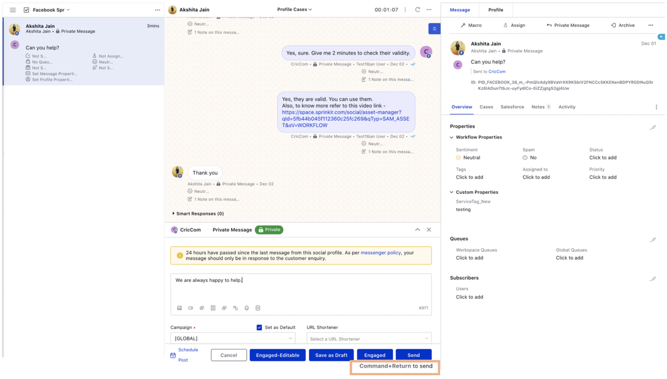Click the emoji icon in composer
Screen dimensions: 667x379
pyautogui.click(x=247, y=308)
